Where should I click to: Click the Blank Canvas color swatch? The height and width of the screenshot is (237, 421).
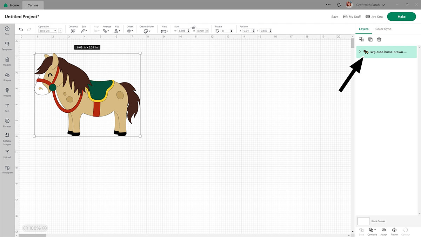(x=363, y=221)
